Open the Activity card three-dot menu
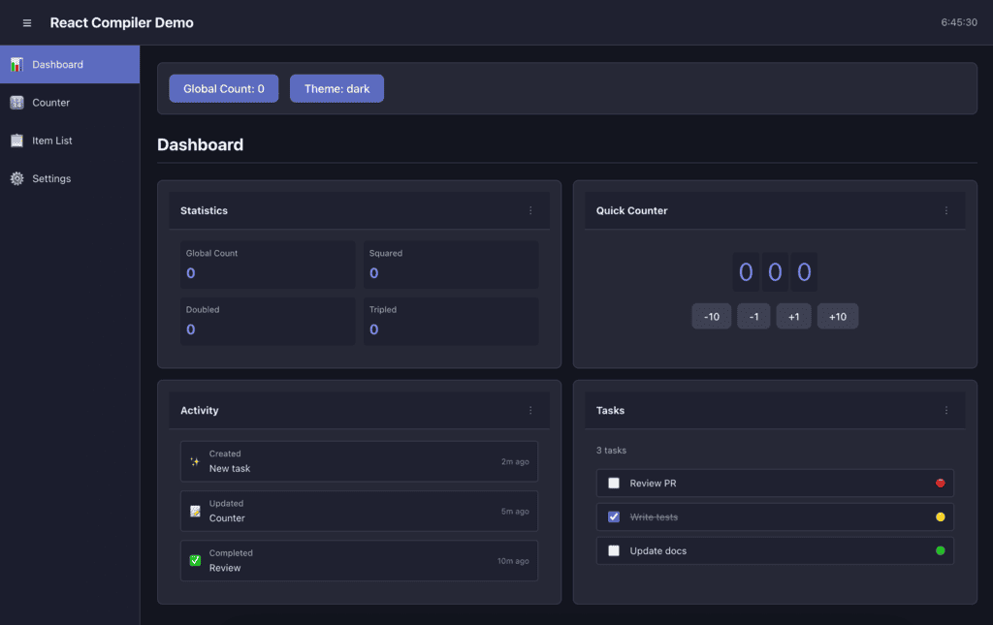The height and width of the screenshot is (625, 993). [530, 411]
